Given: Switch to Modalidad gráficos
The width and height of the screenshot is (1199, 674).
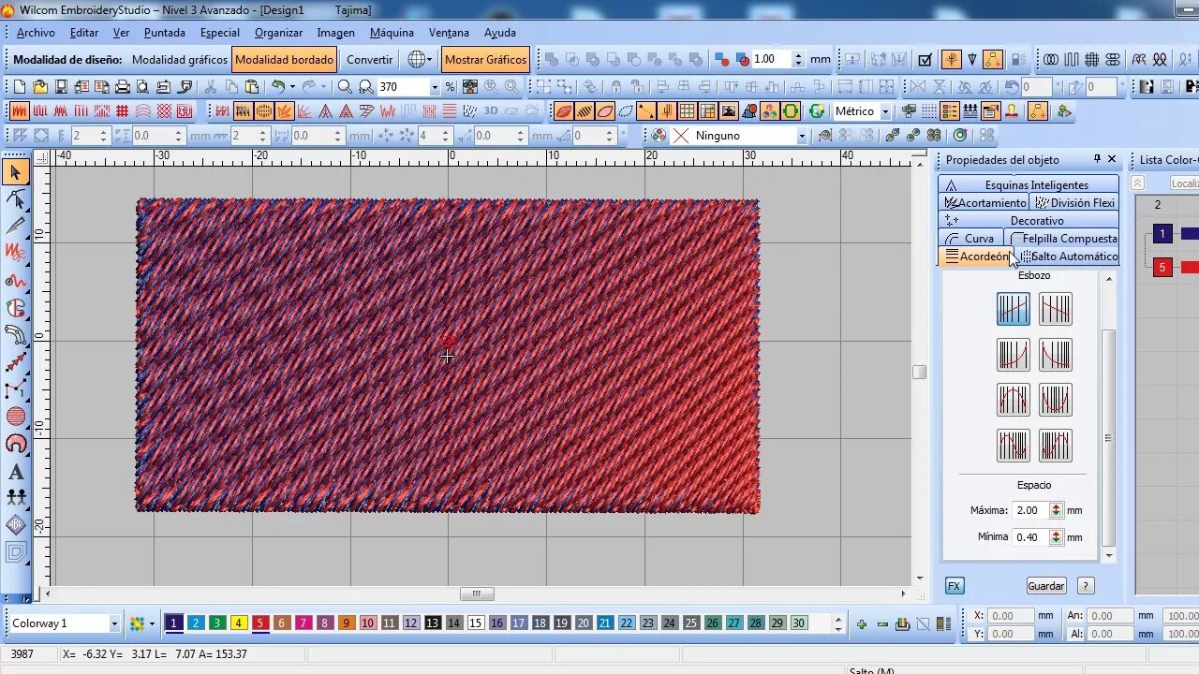Looking at the screenshot, I should point(180,59).
